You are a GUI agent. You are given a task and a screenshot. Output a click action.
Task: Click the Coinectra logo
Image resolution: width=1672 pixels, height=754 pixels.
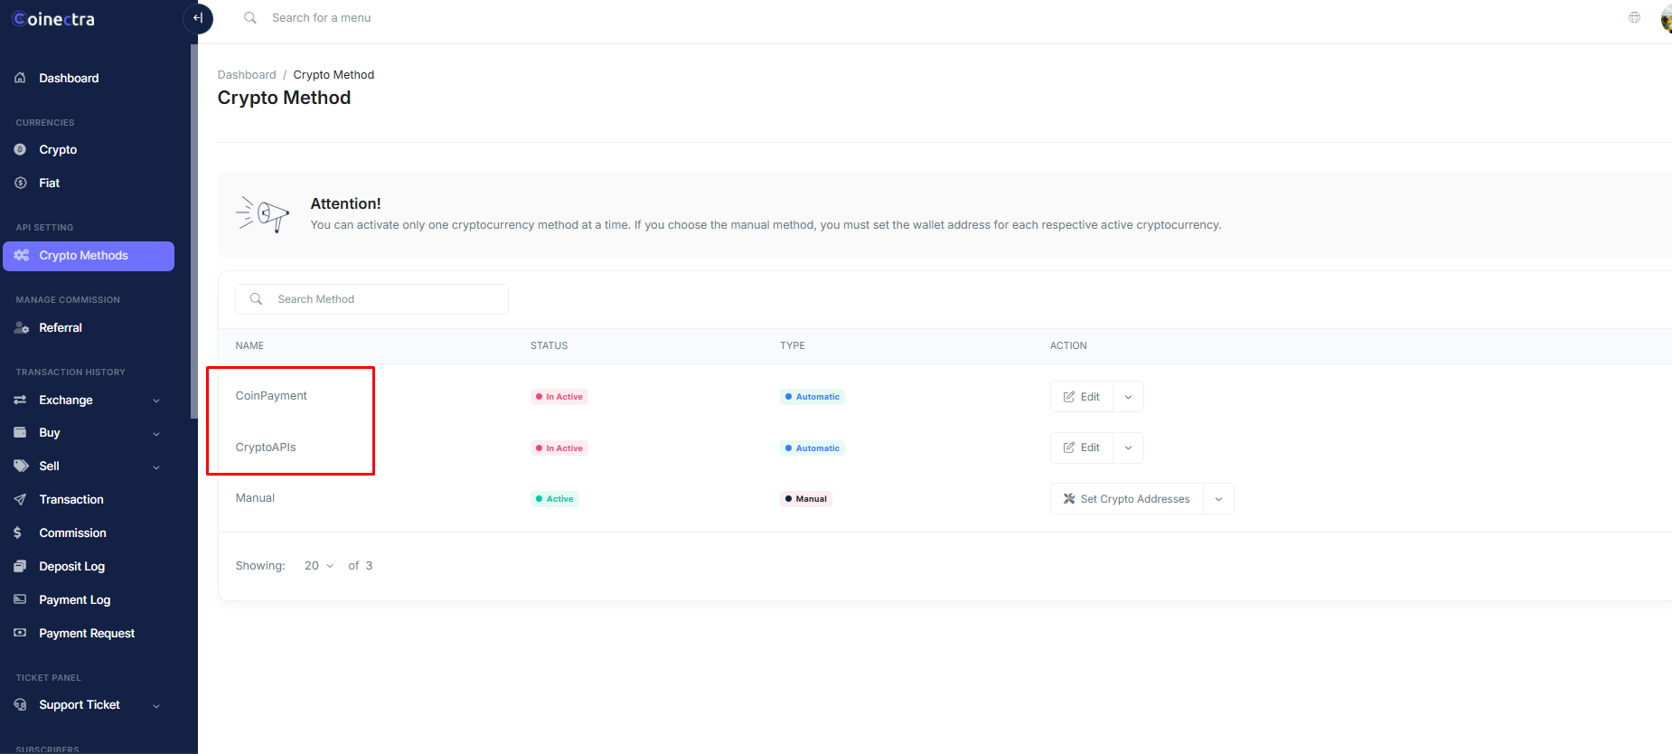[x=53, y=19]
